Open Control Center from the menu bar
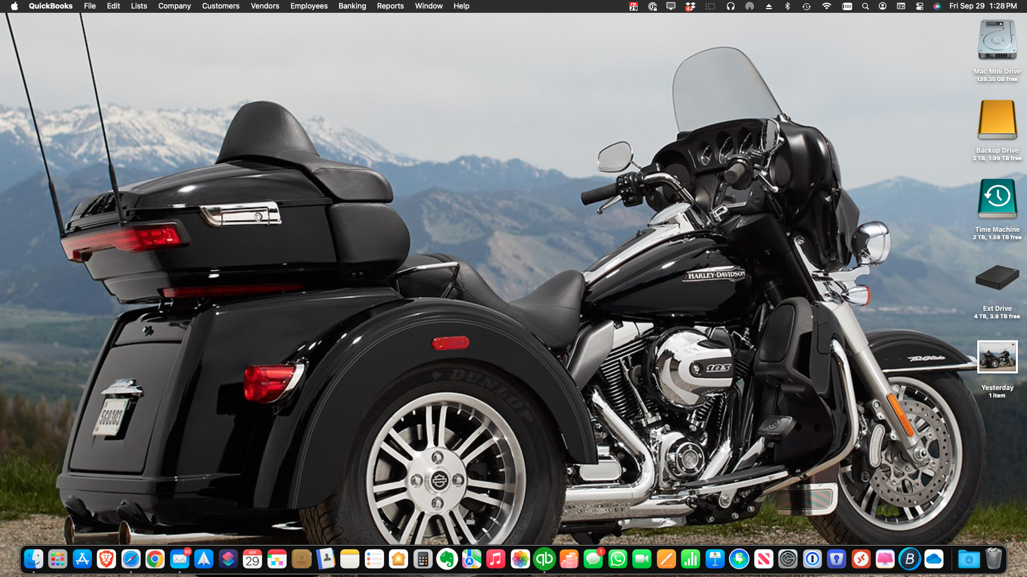 (919, 6)
